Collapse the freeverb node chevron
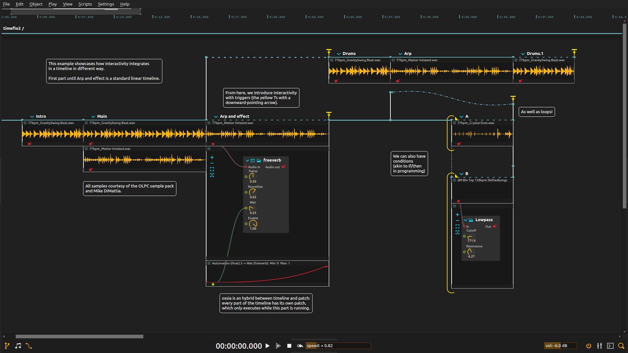 [x=247, y=160]
